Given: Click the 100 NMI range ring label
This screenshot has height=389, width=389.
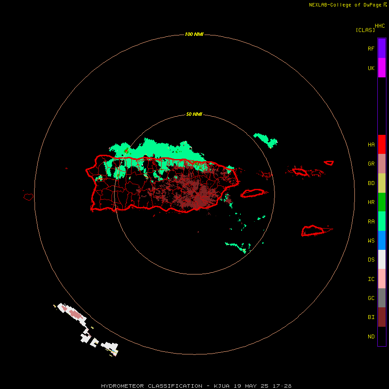Looking at the screenshot, I should click(194, 34).
